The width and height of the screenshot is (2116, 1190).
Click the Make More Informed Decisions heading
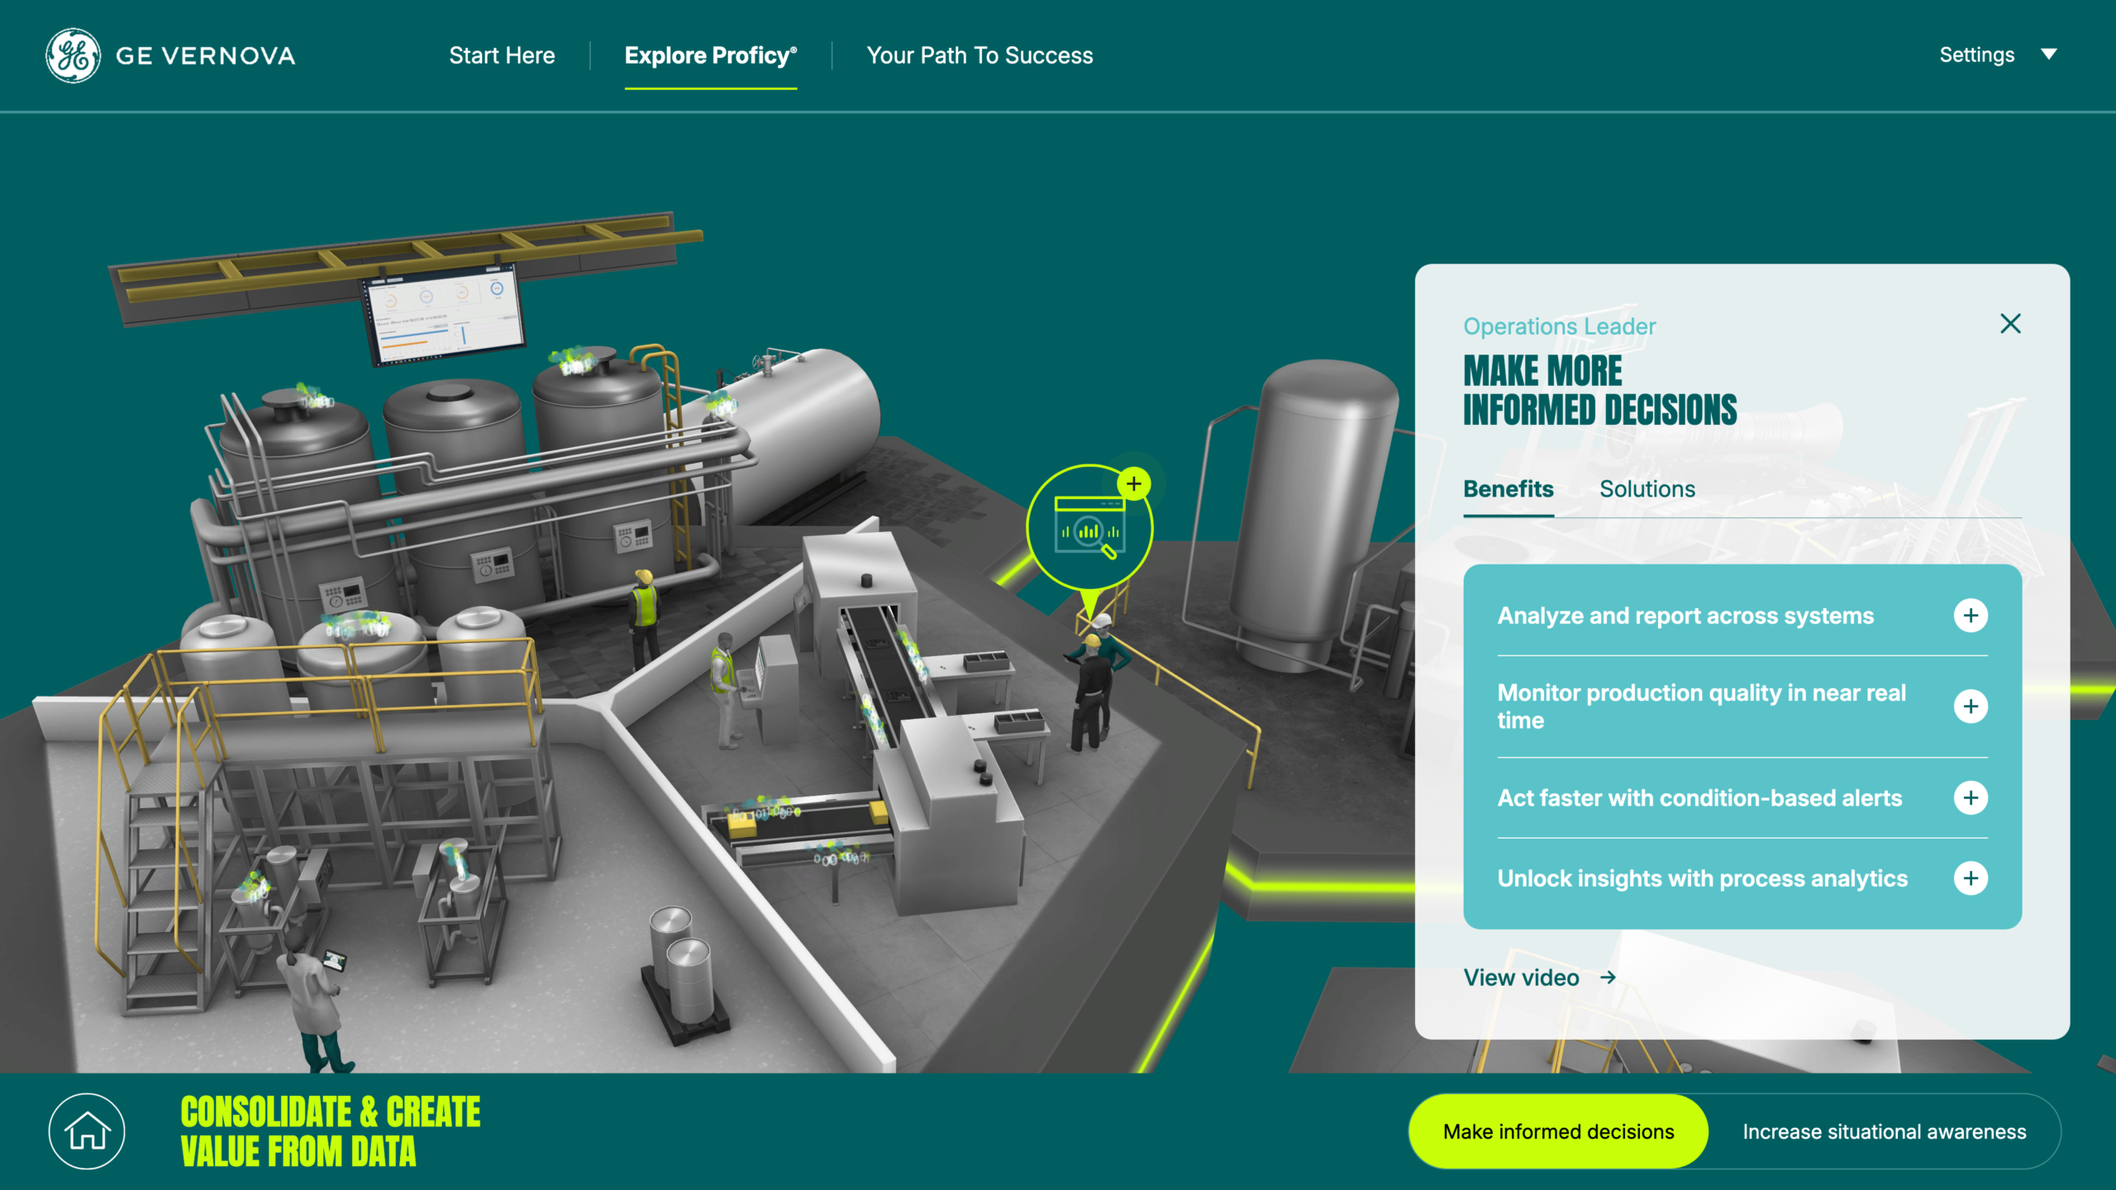(1599, 391)
